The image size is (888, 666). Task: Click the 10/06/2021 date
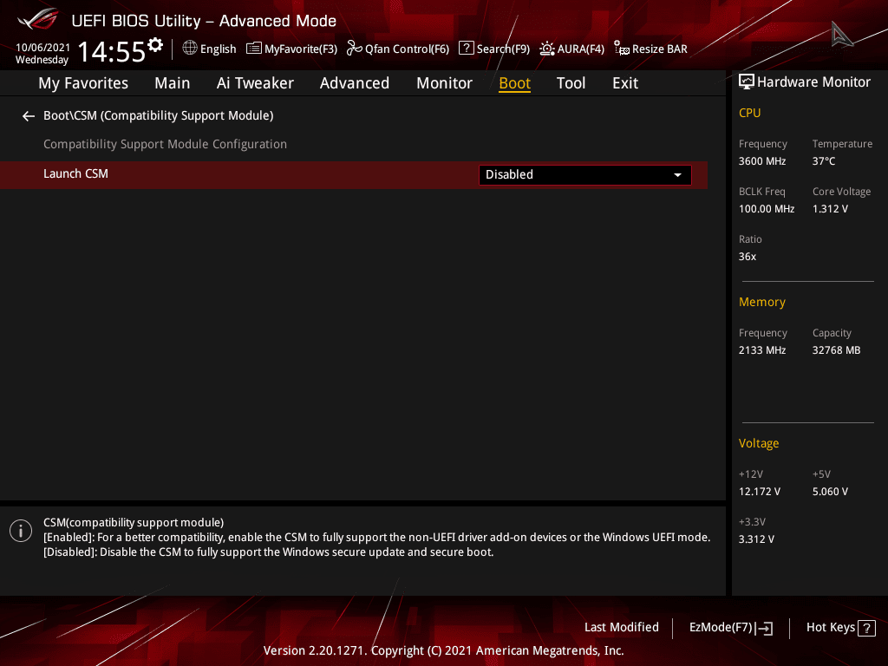[x=43, y=48]
